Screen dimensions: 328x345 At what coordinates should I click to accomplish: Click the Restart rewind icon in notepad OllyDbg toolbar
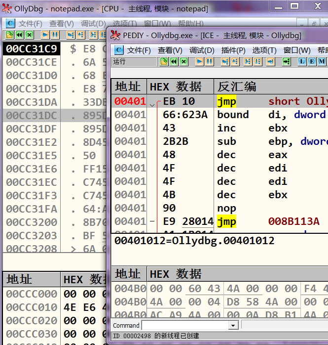point(20,35)
